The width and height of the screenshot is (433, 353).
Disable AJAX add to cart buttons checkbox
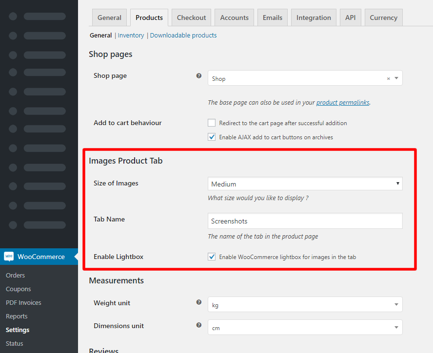point(212,137)
